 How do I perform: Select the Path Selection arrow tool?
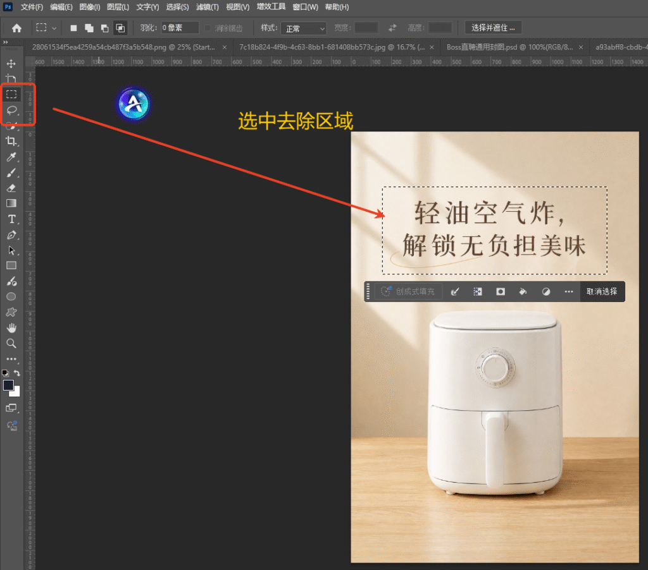(11, 250)
